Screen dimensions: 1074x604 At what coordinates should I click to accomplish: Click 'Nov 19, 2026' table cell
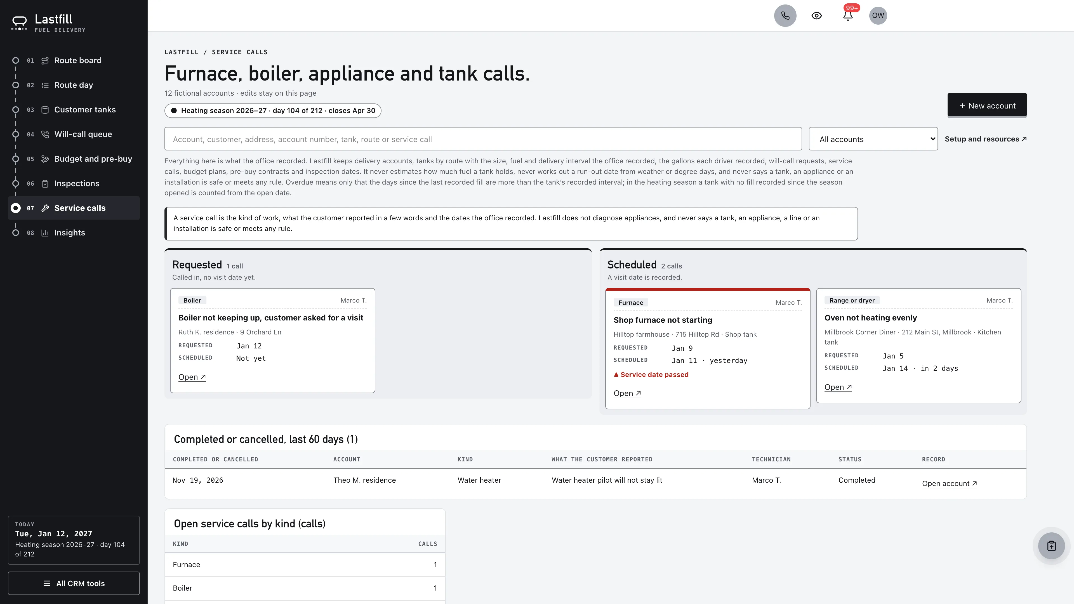pyautogui.click(x=198, y=480)
